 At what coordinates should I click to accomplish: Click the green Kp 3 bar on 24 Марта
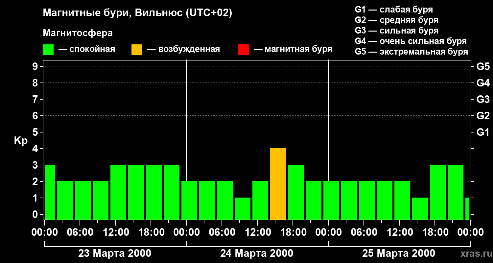tap(296, 192)
